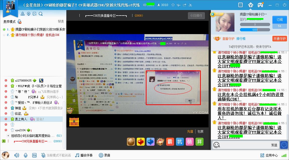Open the game controller icon
This screenshot has height=160, width=289.
pyautogui.click(x=260, y=5)
